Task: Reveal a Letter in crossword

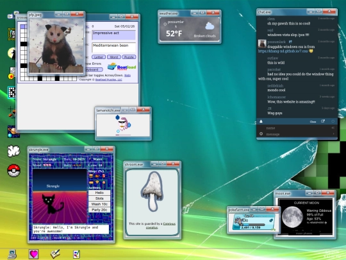Action: tap(99, 57)
